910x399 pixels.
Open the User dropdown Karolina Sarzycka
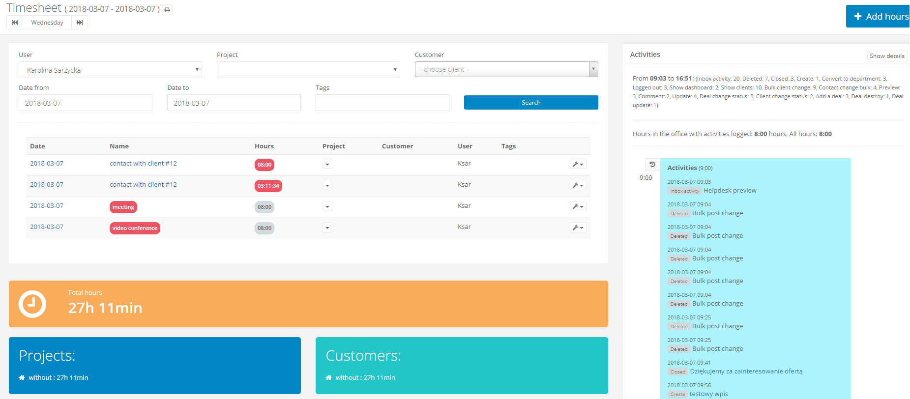click(x=110, y=70)
